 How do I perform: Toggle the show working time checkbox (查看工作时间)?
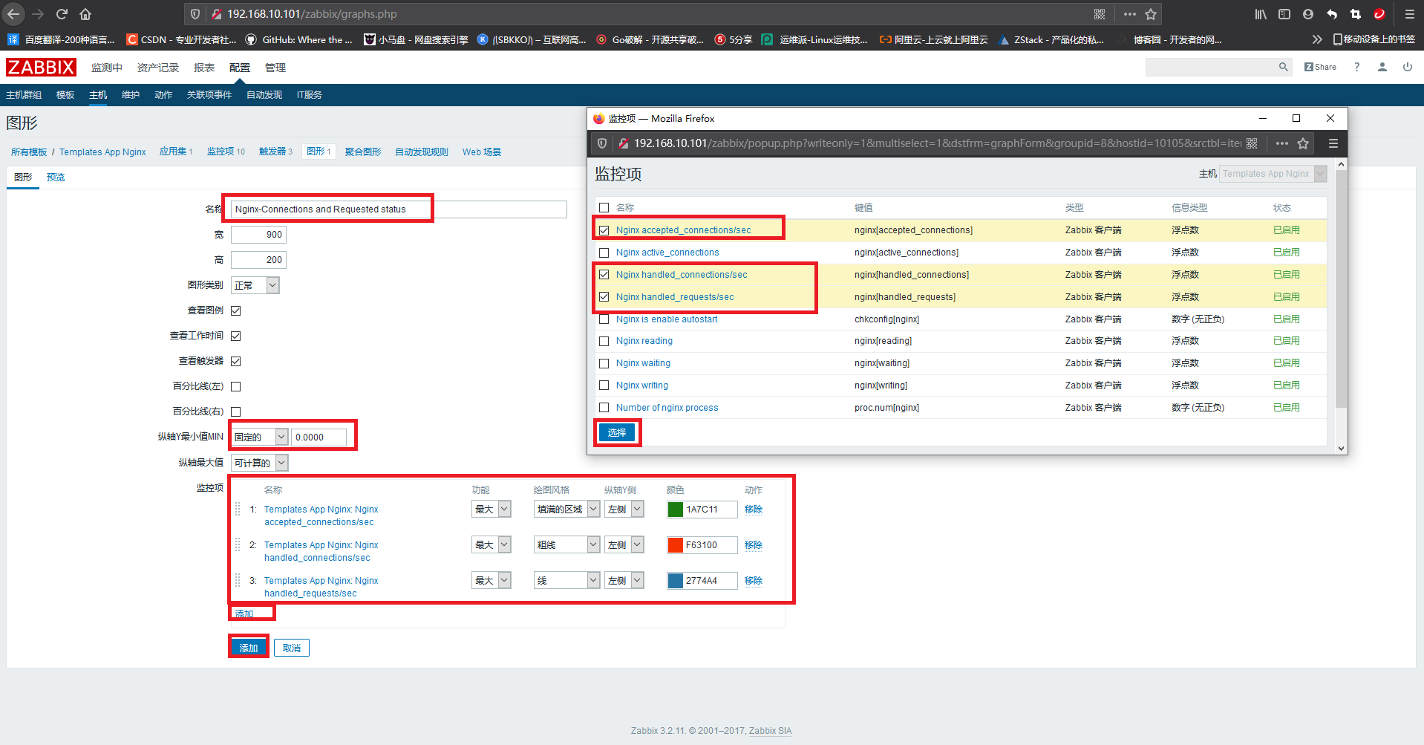coord(235,336)
